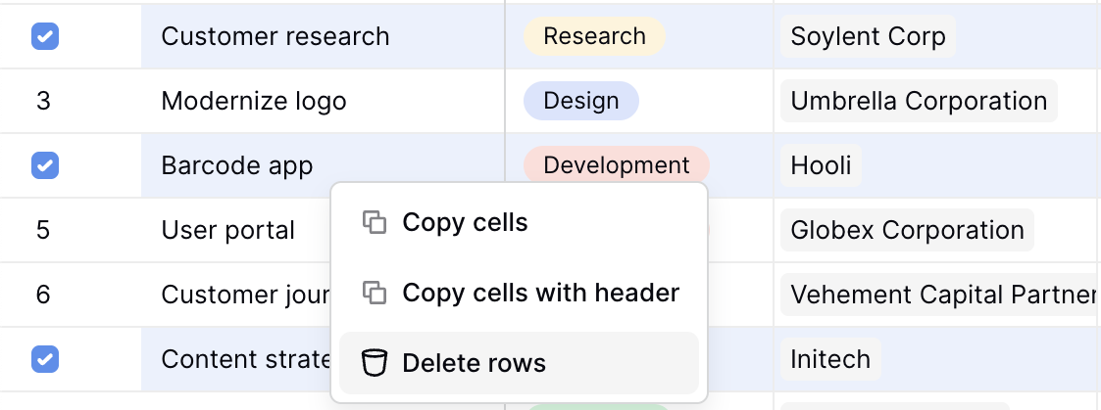Uncheck the Customer research row checkbox
1101x410 pixels.
click(x=45, y=36)
